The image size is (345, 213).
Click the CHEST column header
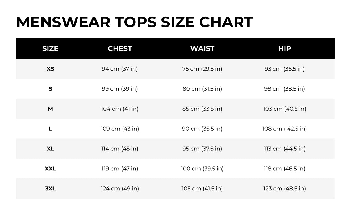pyautogui.click(x=120, y=48)
